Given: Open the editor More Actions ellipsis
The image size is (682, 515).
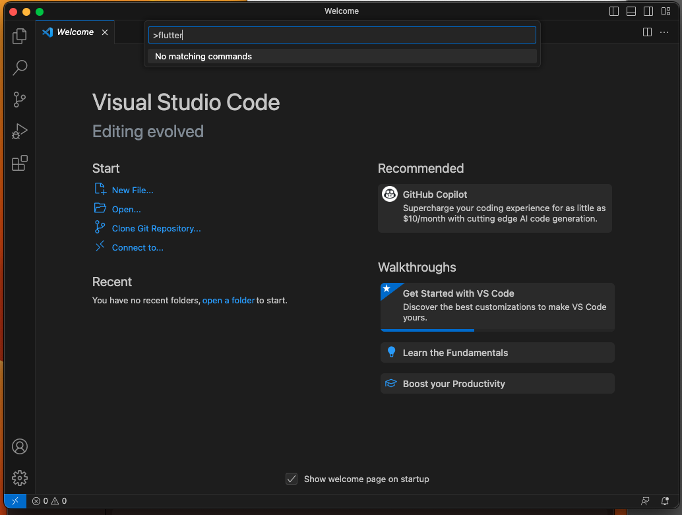Looking at the screenshot, I should point(664,32).
